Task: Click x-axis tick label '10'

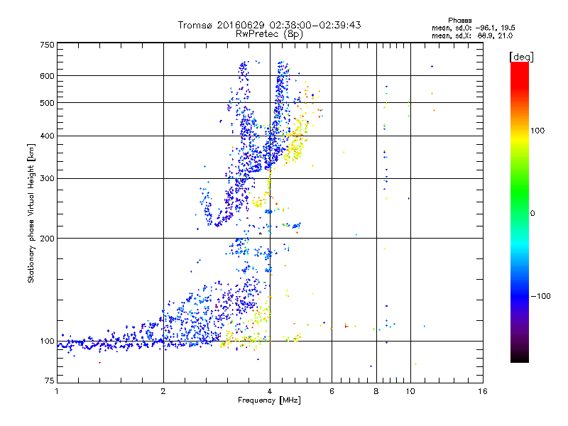Action: (410, 391)
